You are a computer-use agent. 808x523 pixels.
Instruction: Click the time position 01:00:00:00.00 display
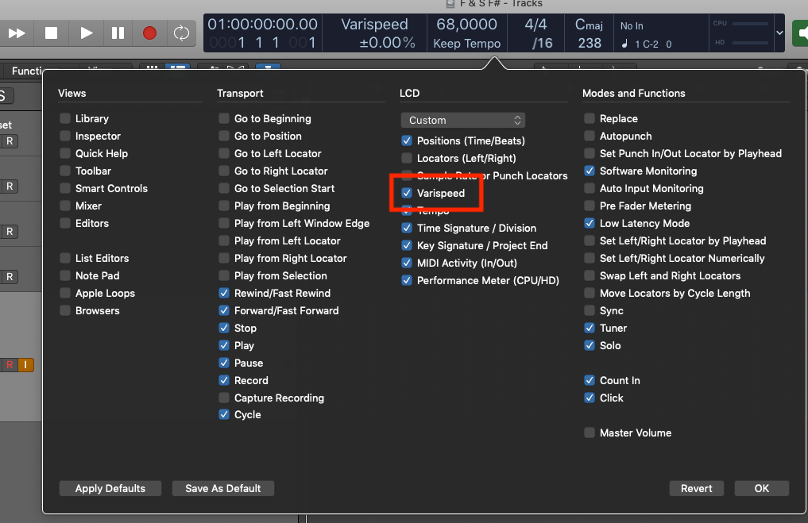262,24
